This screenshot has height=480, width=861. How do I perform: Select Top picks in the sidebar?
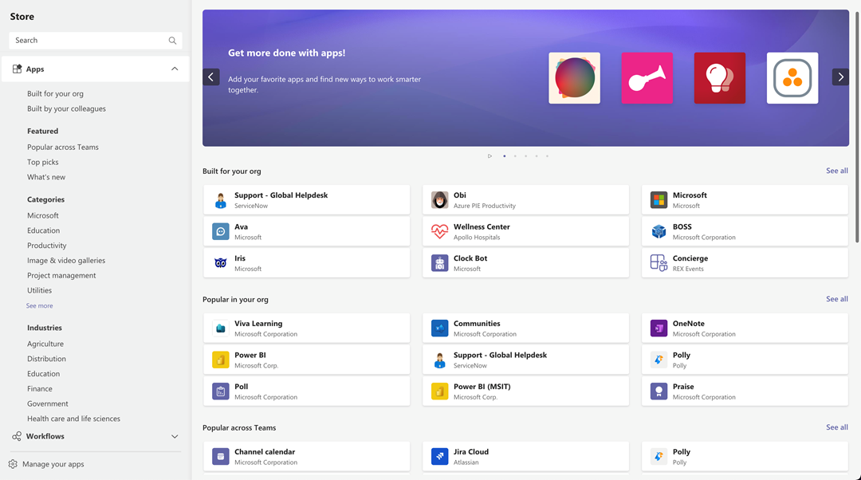pos(41,162)
